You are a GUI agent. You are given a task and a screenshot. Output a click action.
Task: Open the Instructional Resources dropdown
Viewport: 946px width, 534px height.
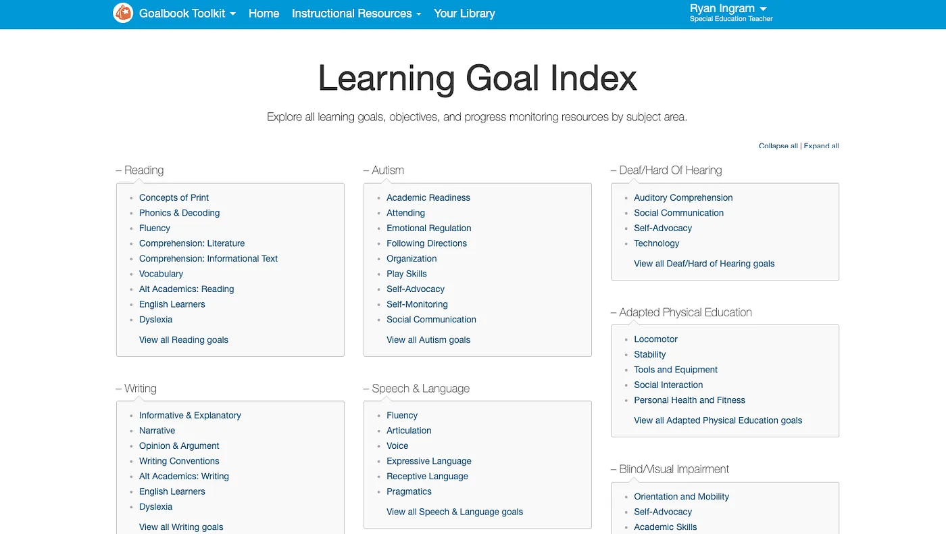click(356, 14)
